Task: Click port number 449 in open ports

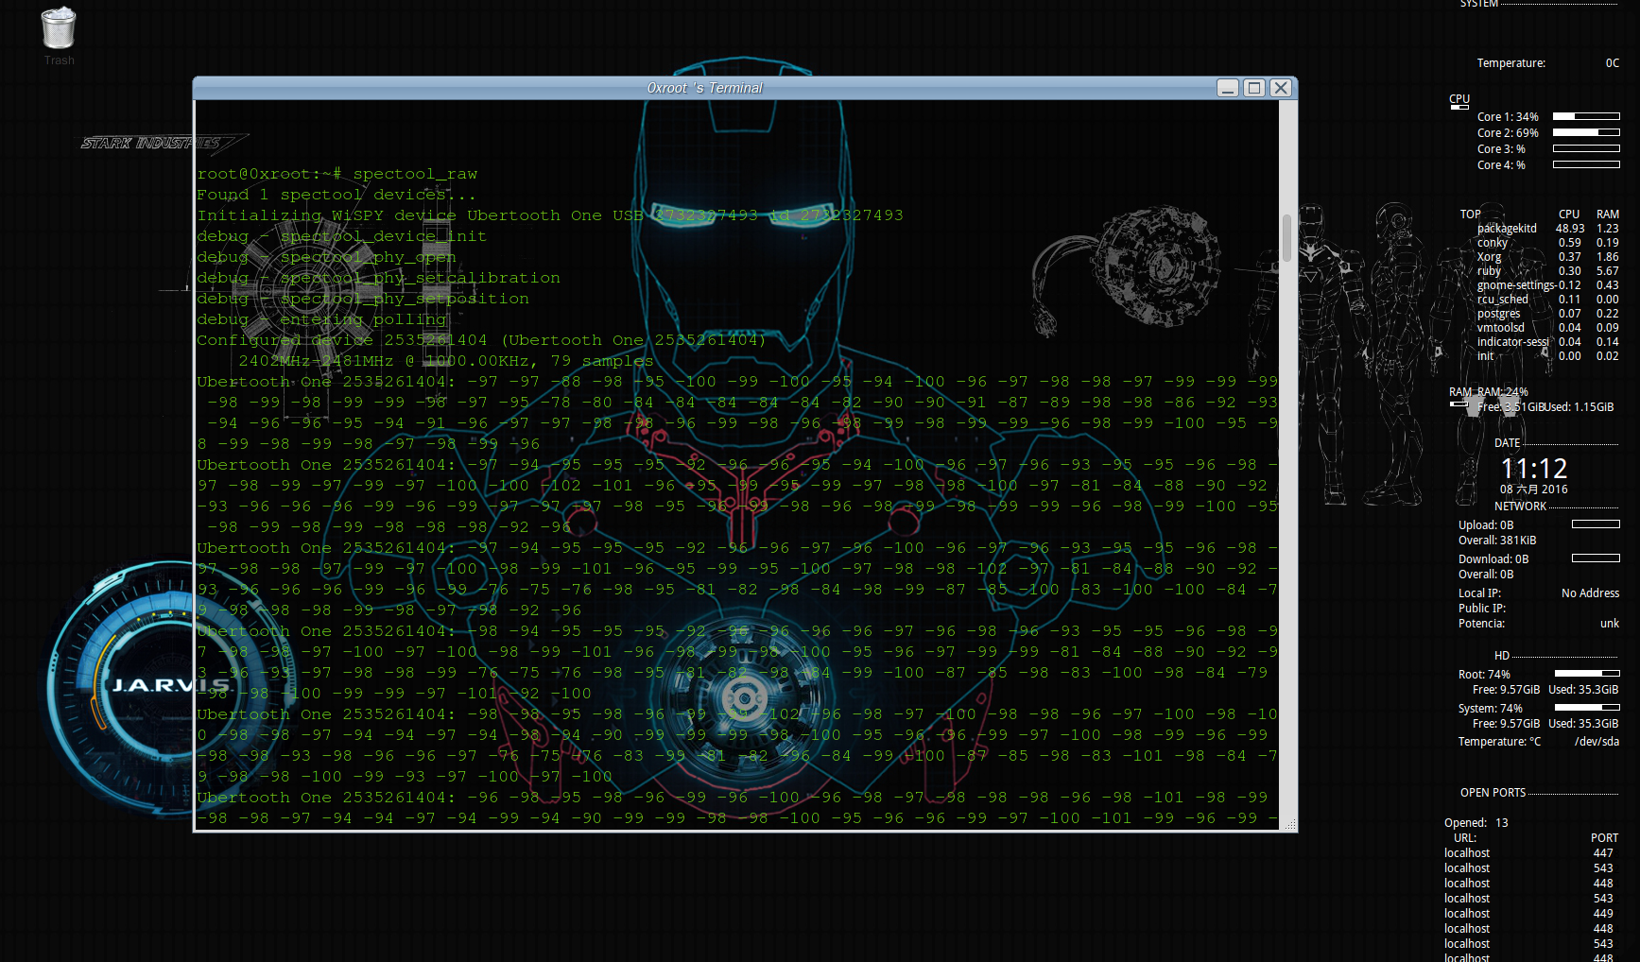Action: click(1603, 914)
